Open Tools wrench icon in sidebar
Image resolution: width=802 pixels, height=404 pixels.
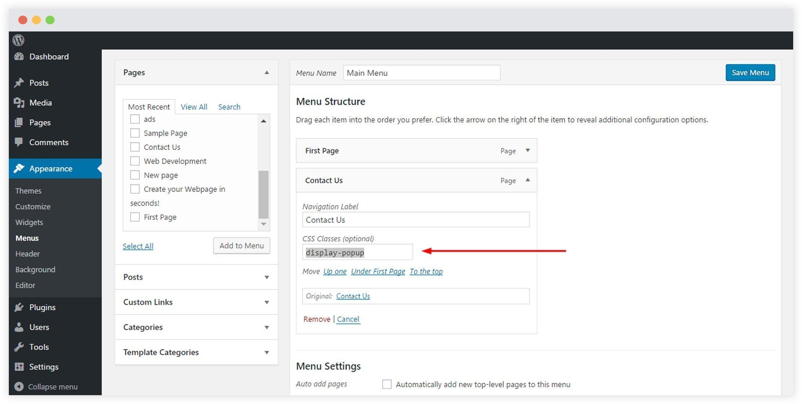pyautogui.click(x=19, y=347)
